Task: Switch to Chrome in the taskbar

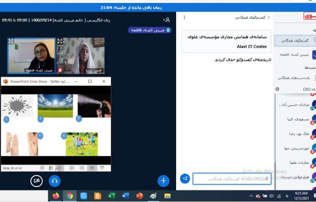Action: [x=70, y=196]
